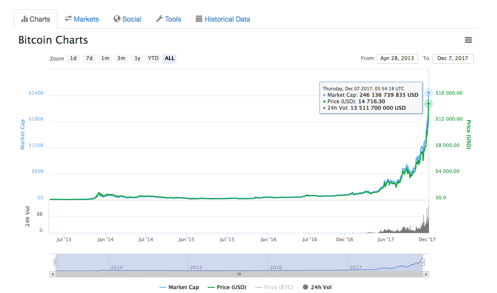Click the Jan '16 x-axis label

(268, 239)
